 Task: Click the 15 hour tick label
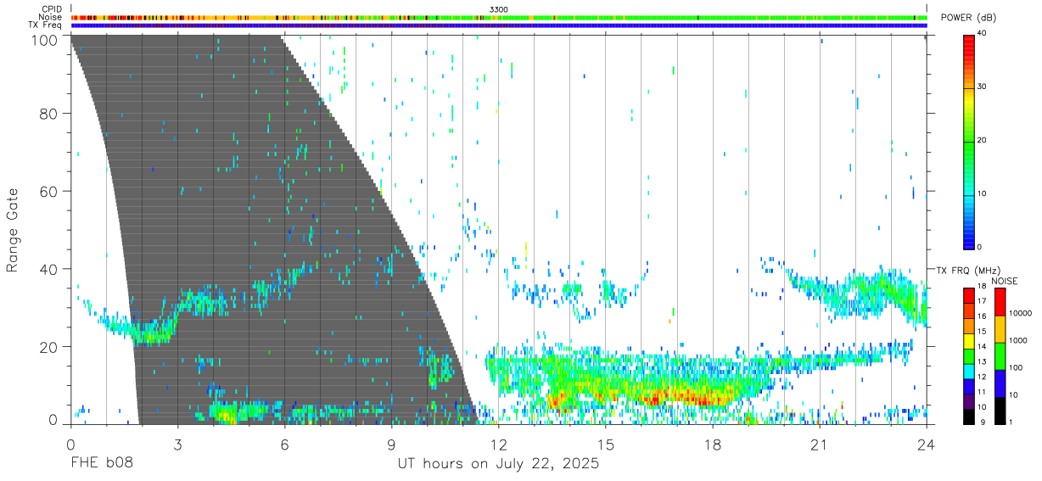[x=606, y=445]
